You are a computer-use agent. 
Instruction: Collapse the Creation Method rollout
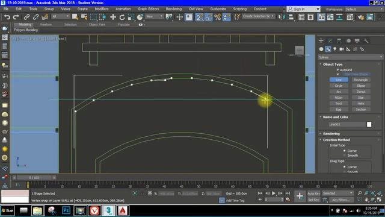point(336,140)
